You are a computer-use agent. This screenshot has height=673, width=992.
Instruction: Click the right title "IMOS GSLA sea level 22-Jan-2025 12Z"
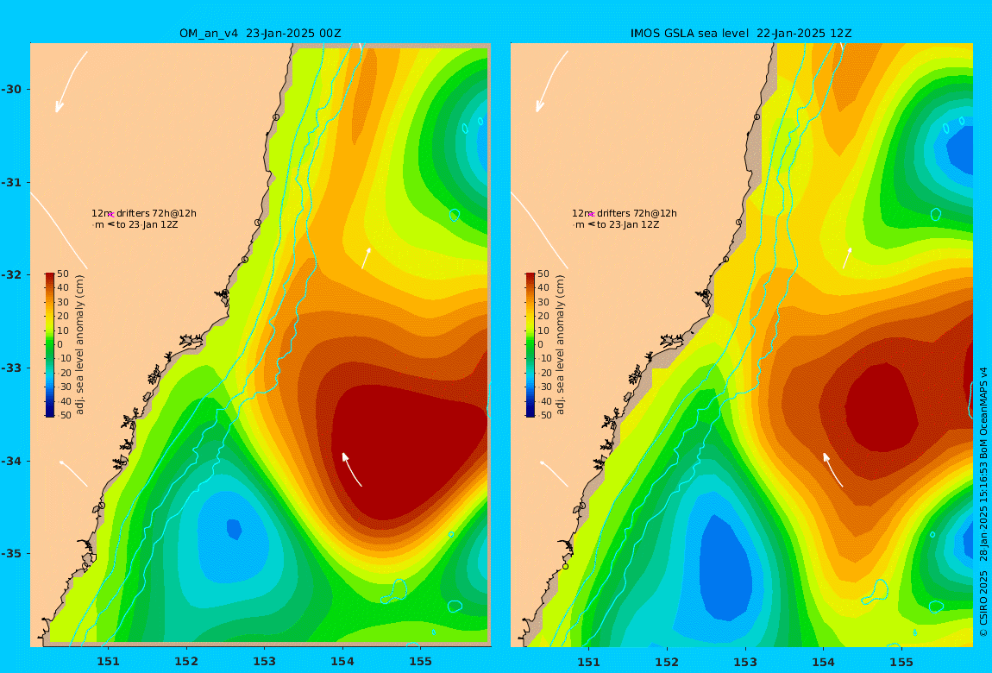point(741,34)
